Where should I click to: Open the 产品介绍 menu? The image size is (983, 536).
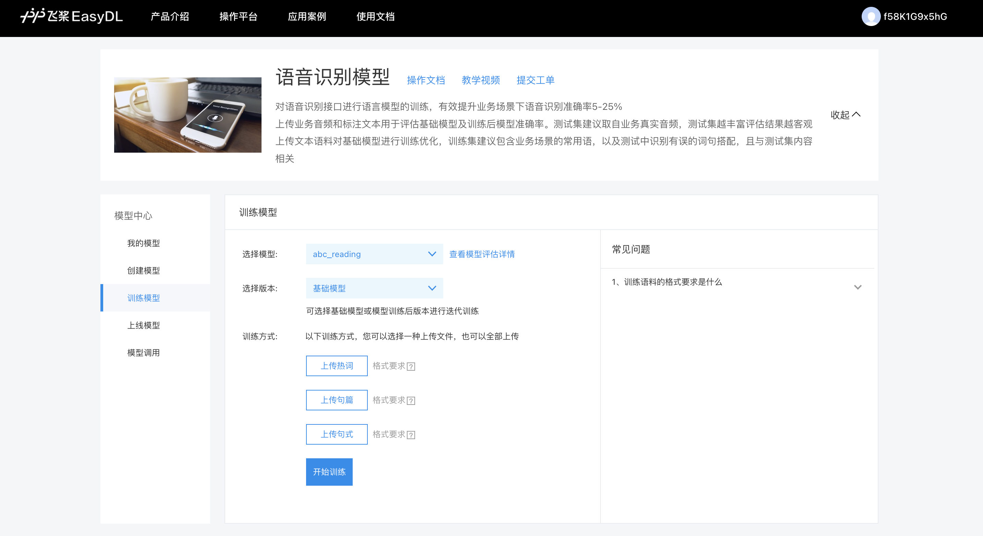point(170,16)
